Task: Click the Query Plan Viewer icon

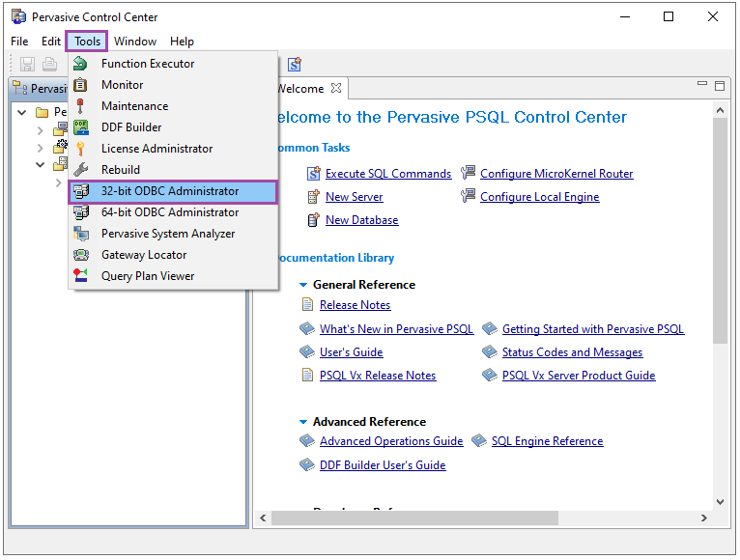Action: (x=81, y=275)
